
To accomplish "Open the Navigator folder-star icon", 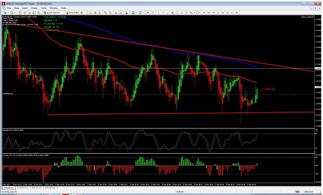I will [29, 12].
